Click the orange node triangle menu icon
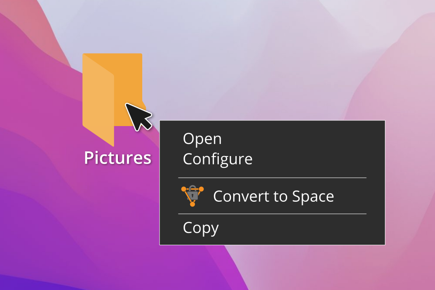Image resolution: width=435 pixels, height=290 pixels. pos(192,196)
